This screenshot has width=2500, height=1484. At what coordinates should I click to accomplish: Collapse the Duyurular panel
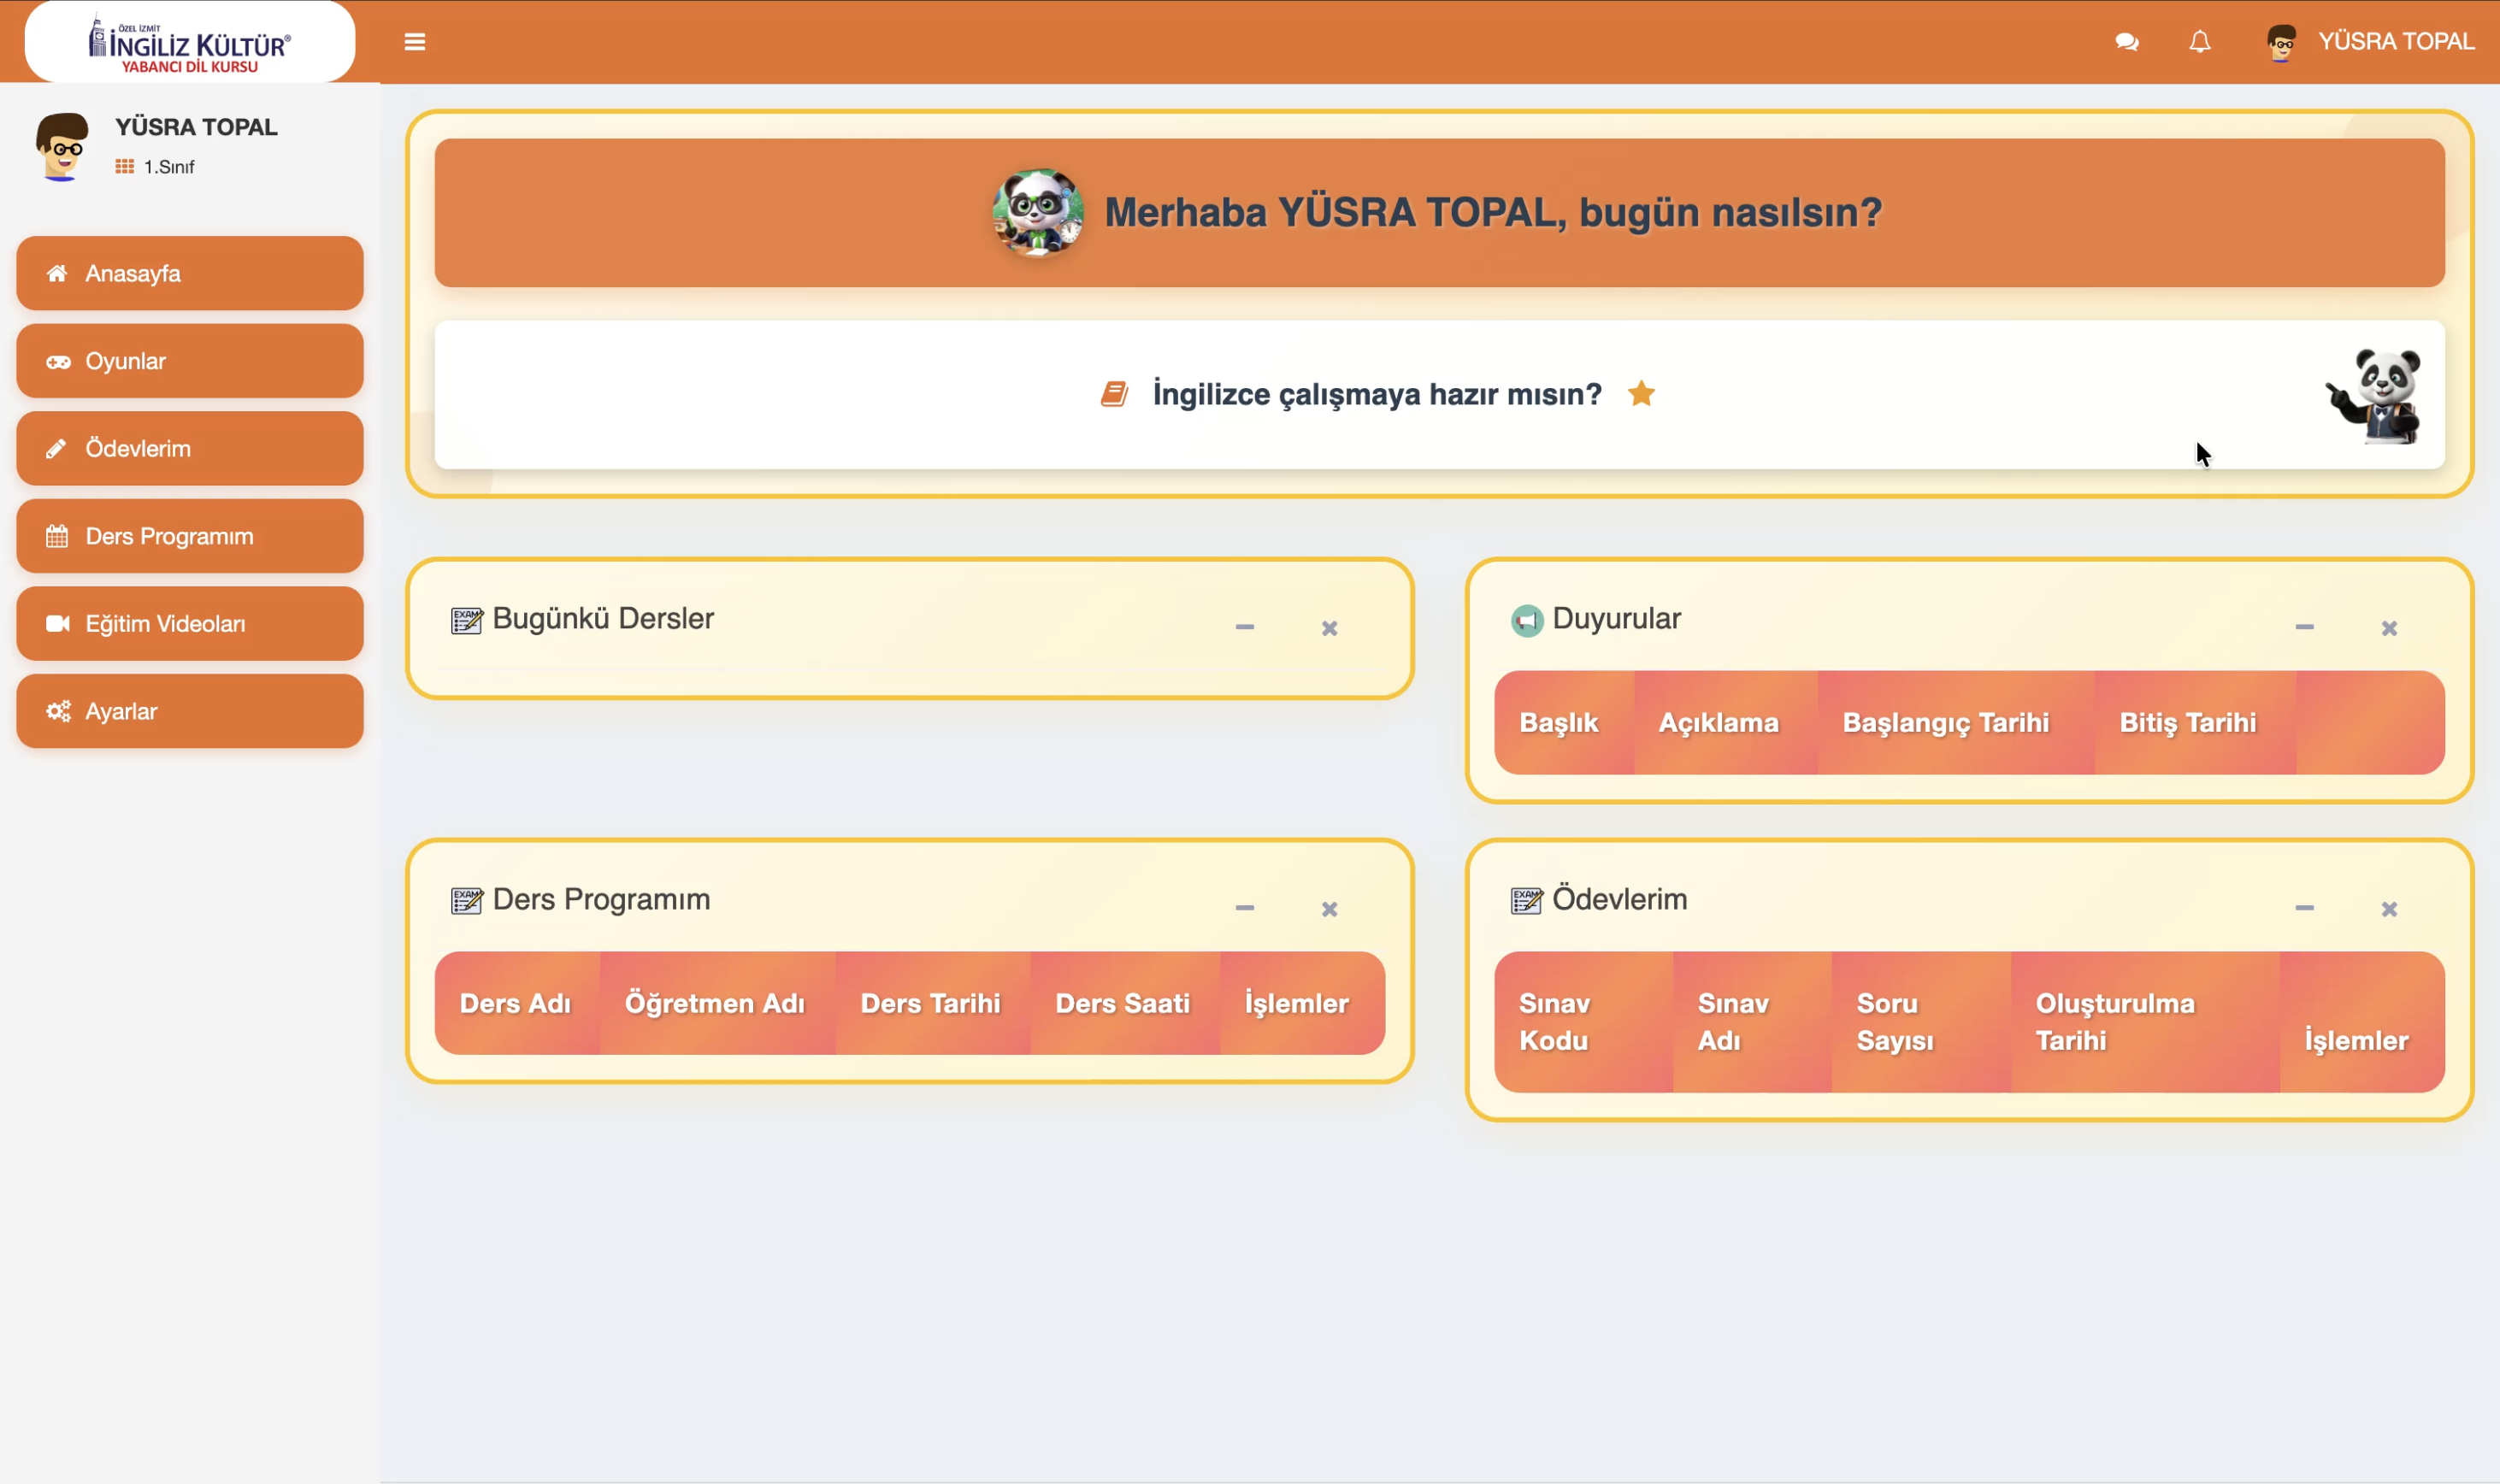(x=2305, y=628)
